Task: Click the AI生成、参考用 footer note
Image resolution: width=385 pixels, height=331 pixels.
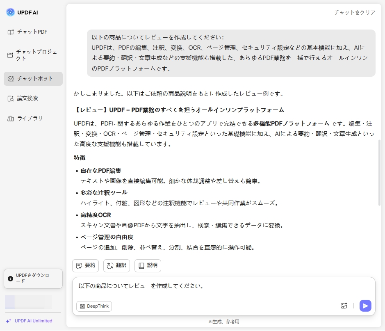Action: tap(224, 322)
